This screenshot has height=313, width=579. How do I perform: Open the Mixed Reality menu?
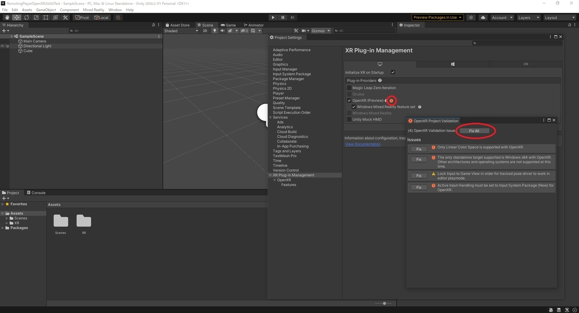(93, 9)
